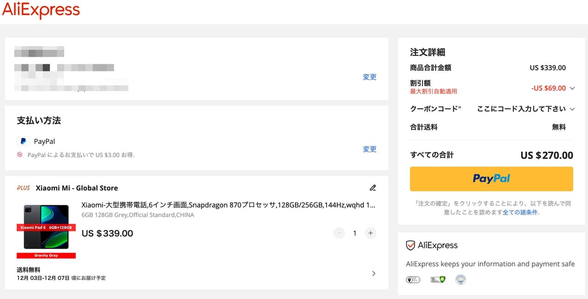Click the green shield security badge
The image size is (588, 299).
pyautogui.click(x=437, y=279)
